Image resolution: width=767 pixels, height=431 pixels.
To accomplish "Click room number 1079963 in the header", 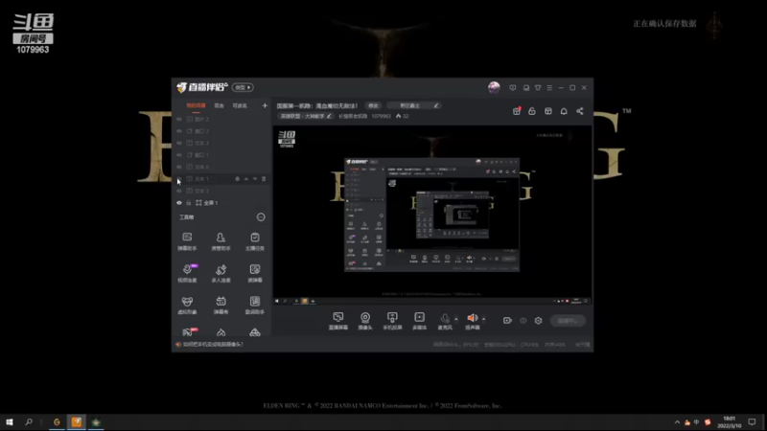I will [x=381, y=116].
